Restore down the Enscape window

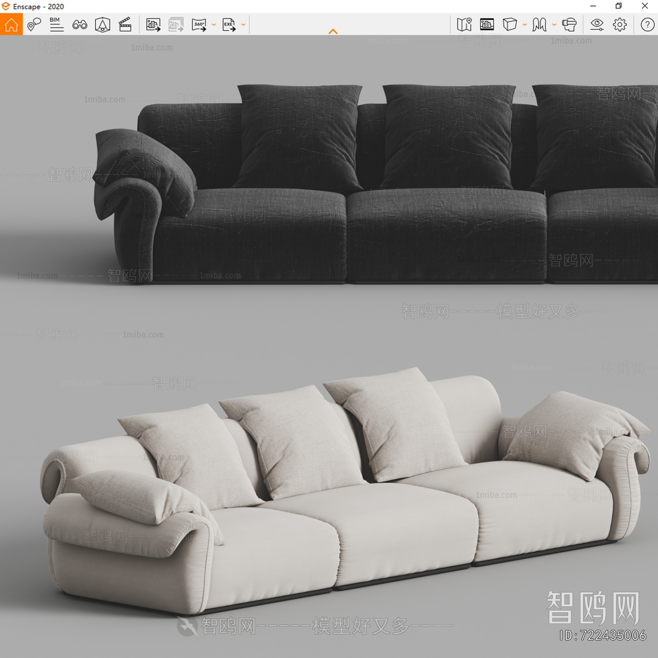coord(619,6)
